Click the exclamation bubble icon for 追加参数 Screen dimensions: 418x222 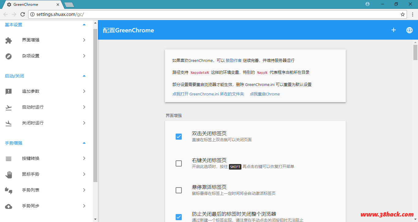click(x=9, y=91)
